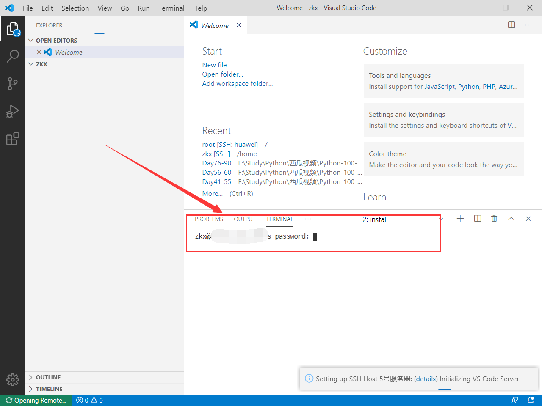Close the terminal panel
Viewport: 542px width, 406px height.
(x=528, y=219)
